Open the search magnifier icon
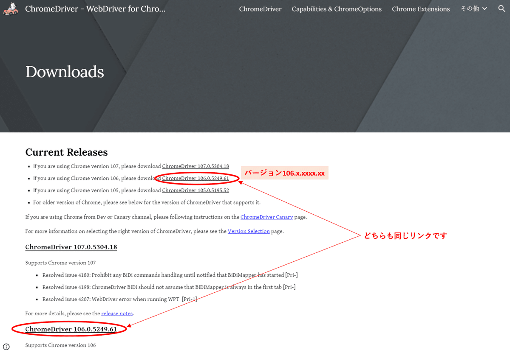Viewport: 510px width, 350px height. pos(501,8)
